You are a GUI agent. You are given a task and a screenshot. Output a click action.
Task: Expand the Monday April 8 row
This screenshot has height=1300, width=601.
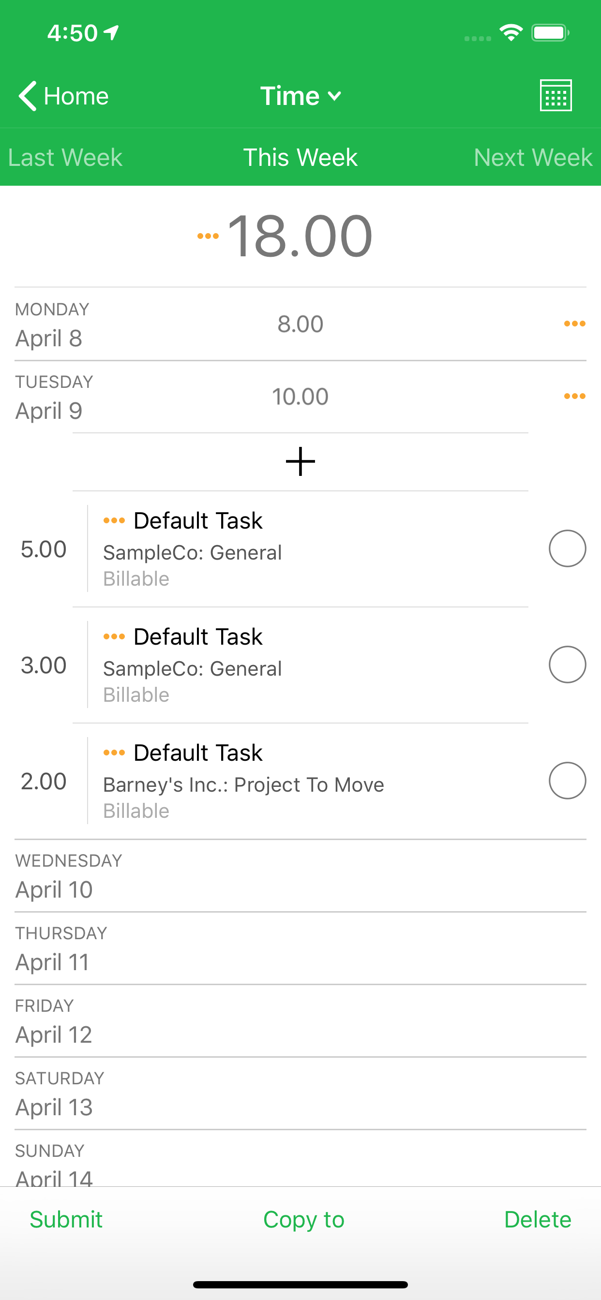tap(151, 324)
